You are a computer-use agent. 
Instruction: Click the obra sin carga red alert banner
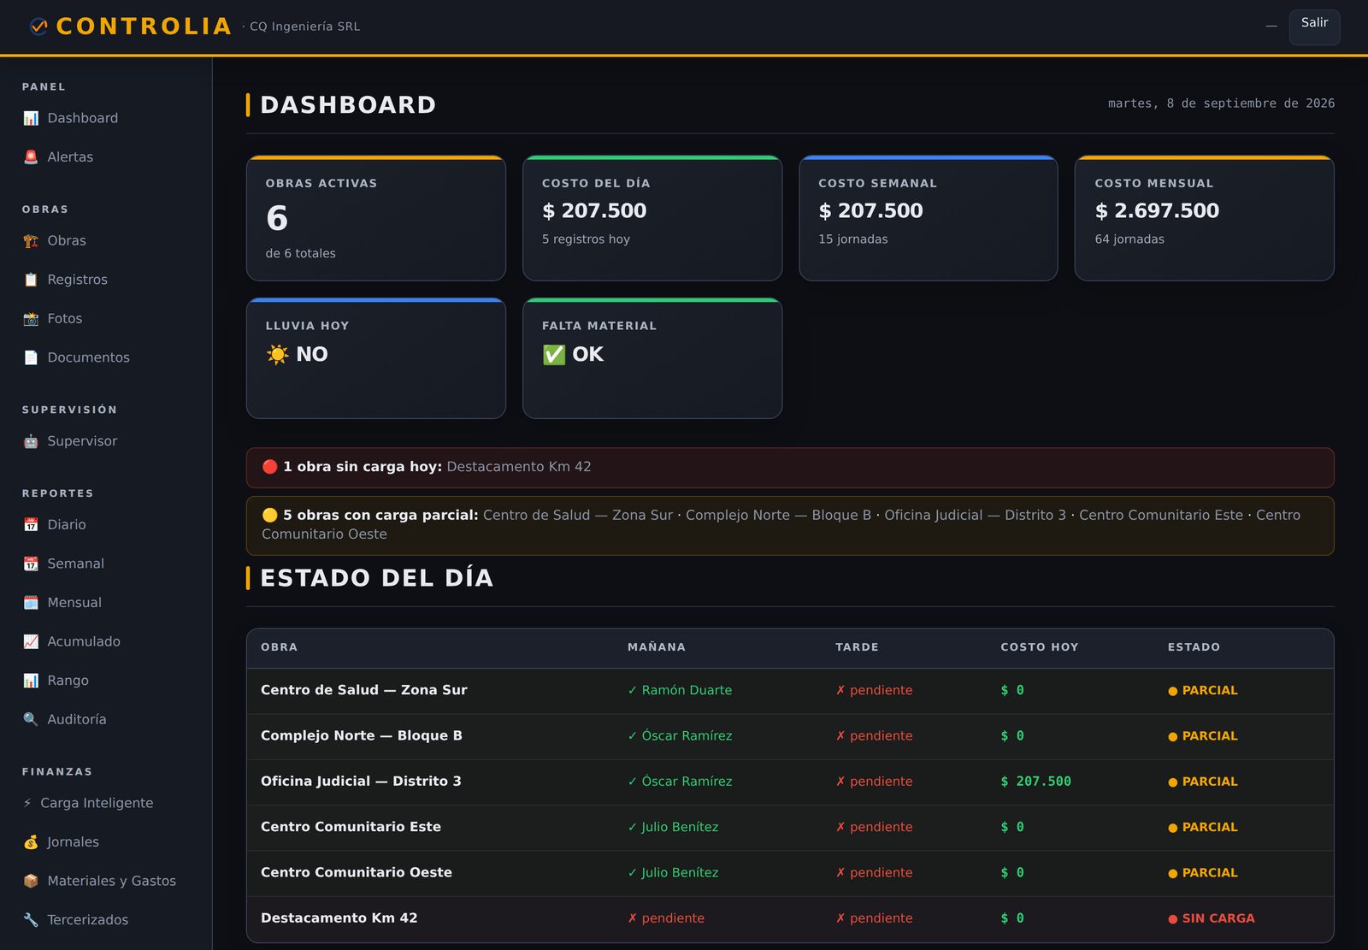pyautogui.click(x=790, y=468)
